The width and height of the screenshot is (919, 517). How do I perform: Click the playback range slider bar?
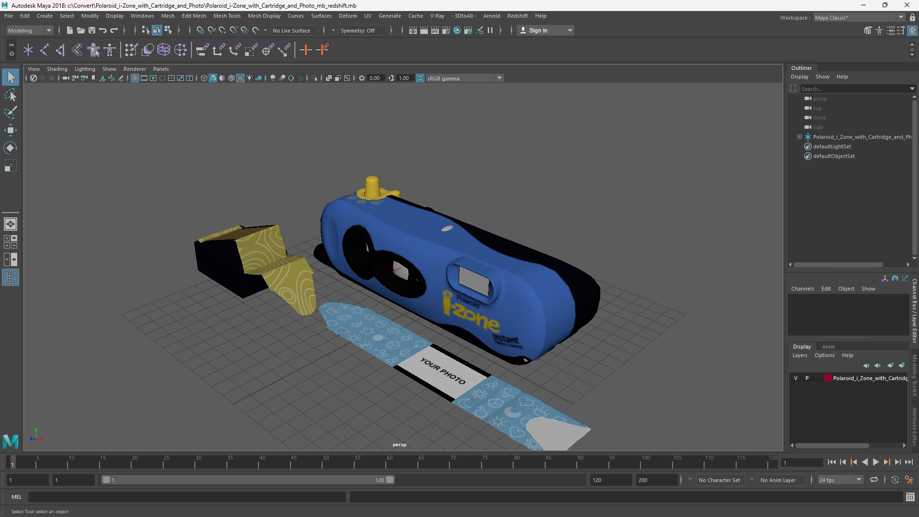pyautogui.click(x=247, y=480)
